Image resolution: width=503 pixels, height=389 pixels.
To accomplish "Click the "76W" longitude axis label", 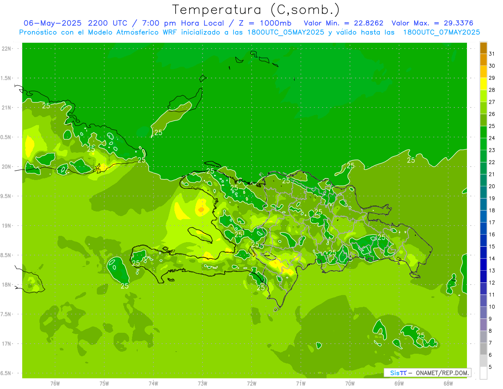I will 55,384.
